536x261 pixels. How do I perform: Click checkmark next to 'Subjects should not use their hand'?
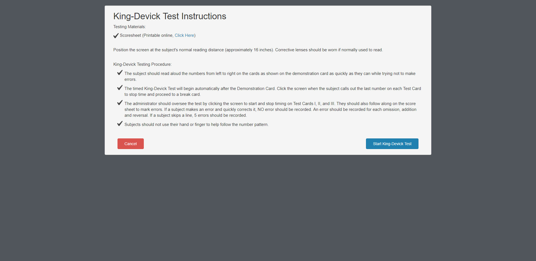click(x=120, y=124)
